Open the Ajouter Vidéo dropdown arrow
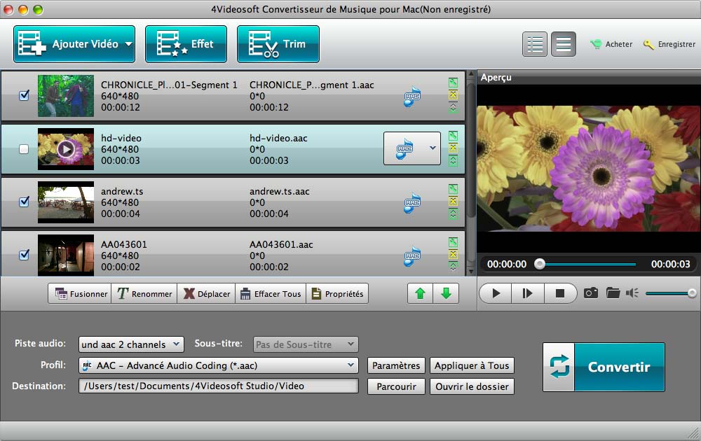The width and height of the screenshot is (701, 441). click(x=128, y=44)
